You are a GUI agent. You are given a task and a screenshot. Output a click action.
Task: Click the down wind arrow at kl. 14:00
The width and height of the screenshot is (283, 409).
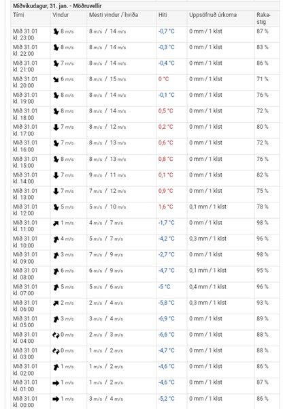56,175
